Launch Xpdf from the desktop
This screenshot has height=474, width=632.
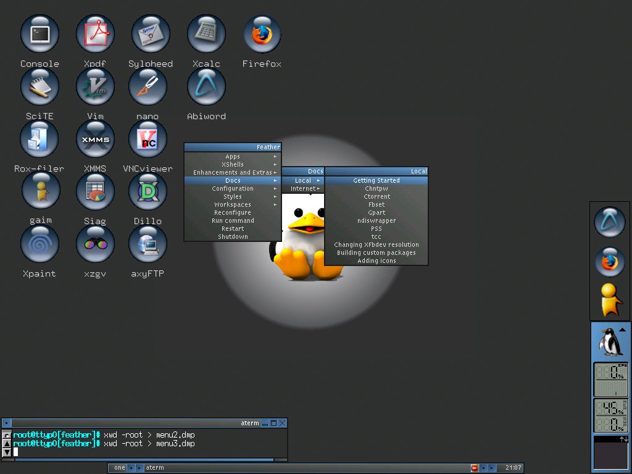click(x=95, y=35)
